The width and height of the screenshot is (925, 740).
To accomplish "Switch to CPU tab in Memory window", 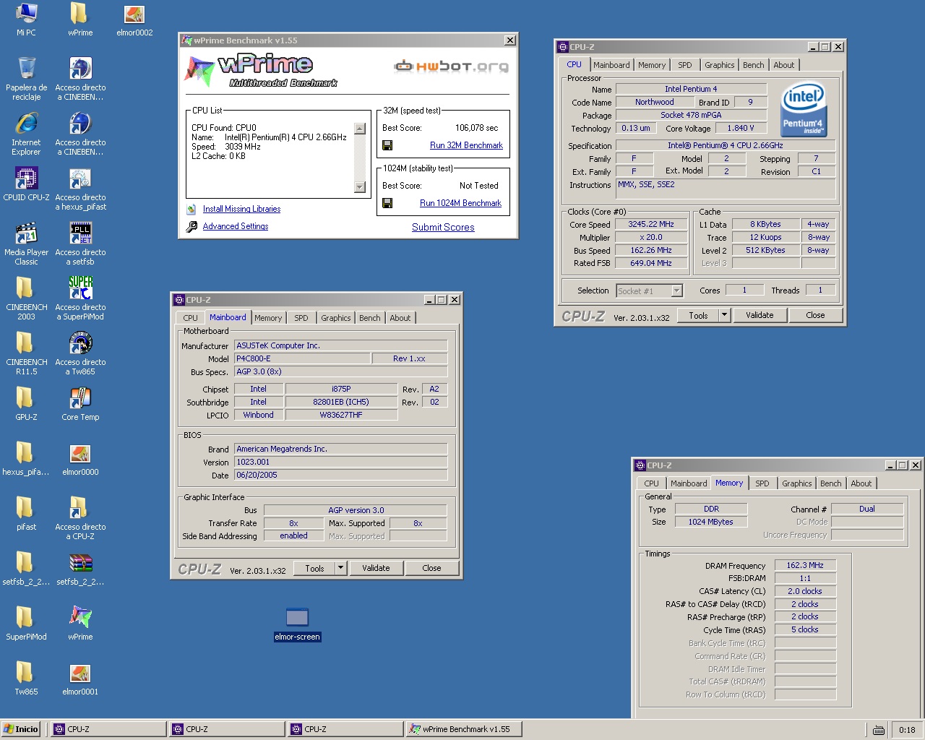I will tap(651, 483).
